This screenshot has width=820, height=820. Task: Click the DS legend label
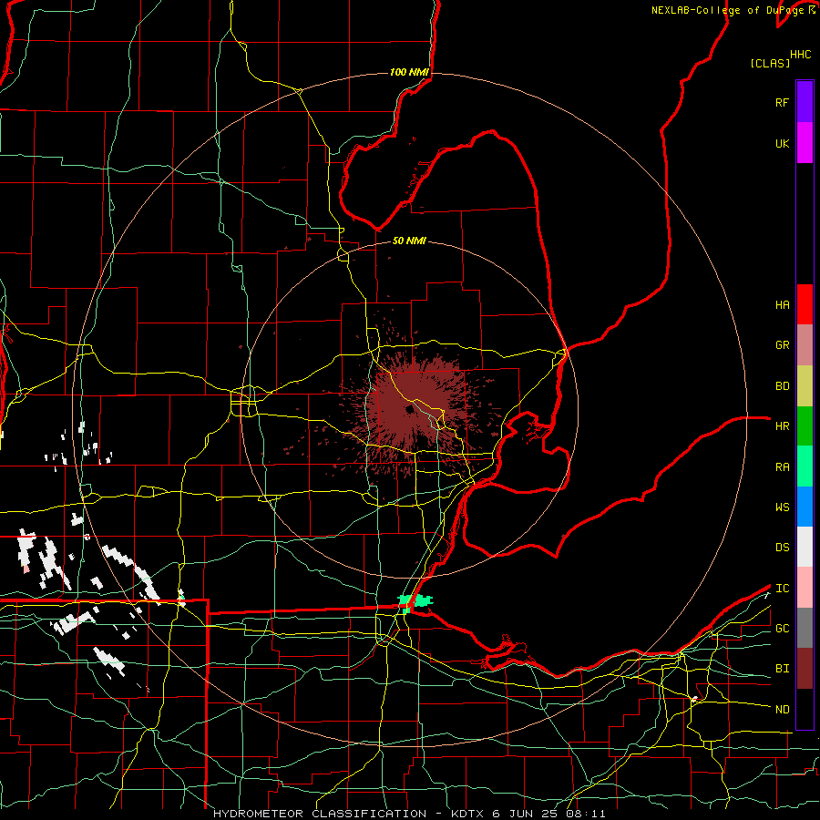point(783,547)
